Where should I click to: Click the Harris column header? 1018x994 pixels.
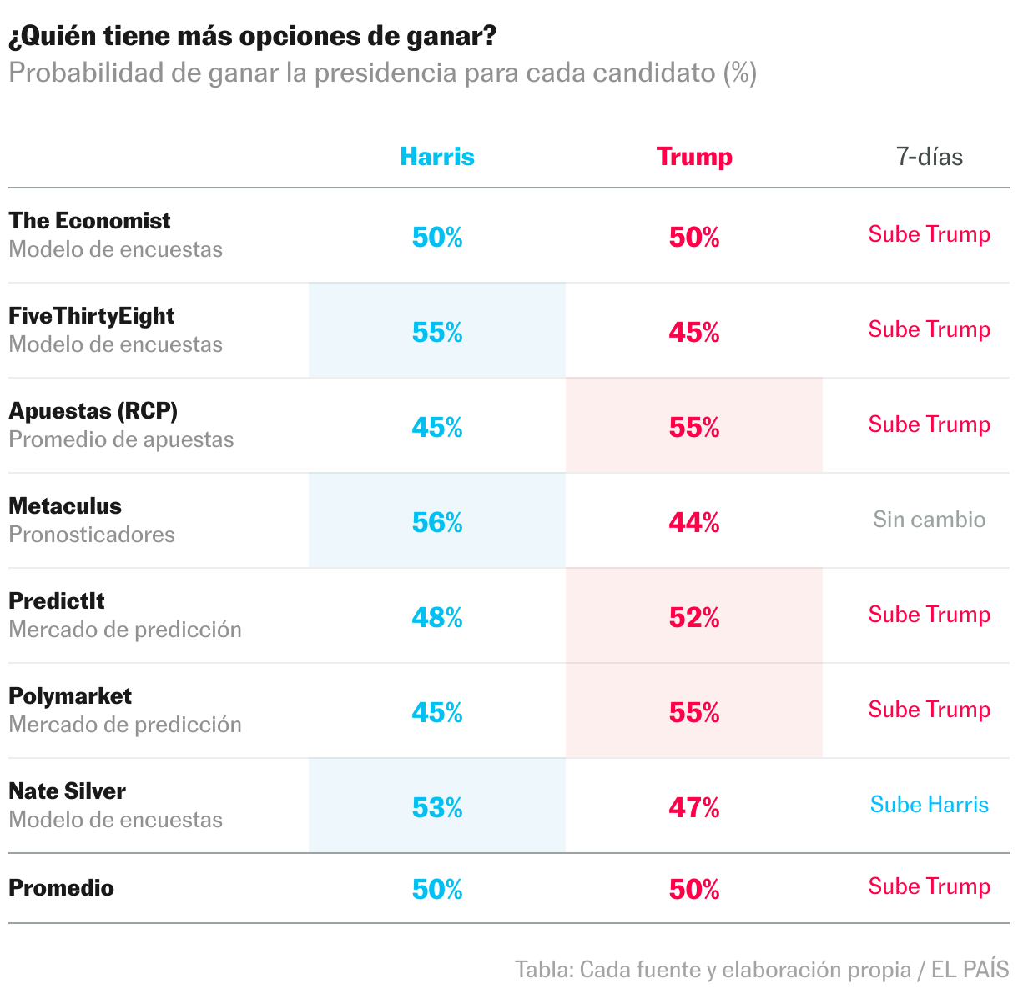[x=437, y=157]
